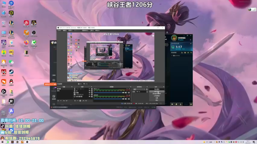Toggle visibility eye of 视频采集设备 source

[90, 94]
